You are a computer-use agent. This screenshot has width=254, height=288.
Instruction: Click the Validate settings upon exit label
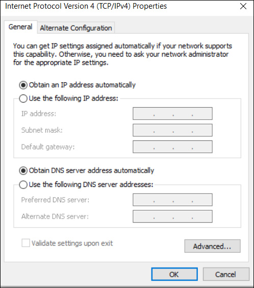(x=72, y=244)
